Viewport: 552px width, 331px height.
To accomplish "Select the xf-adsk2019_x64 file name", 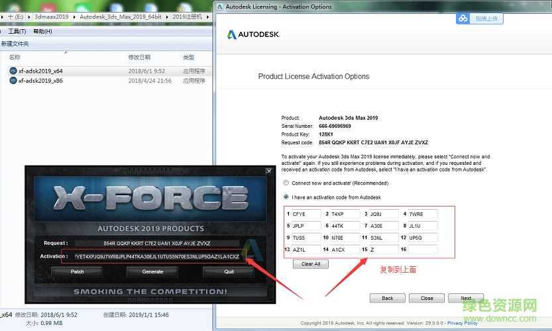I will coord(40,71).
